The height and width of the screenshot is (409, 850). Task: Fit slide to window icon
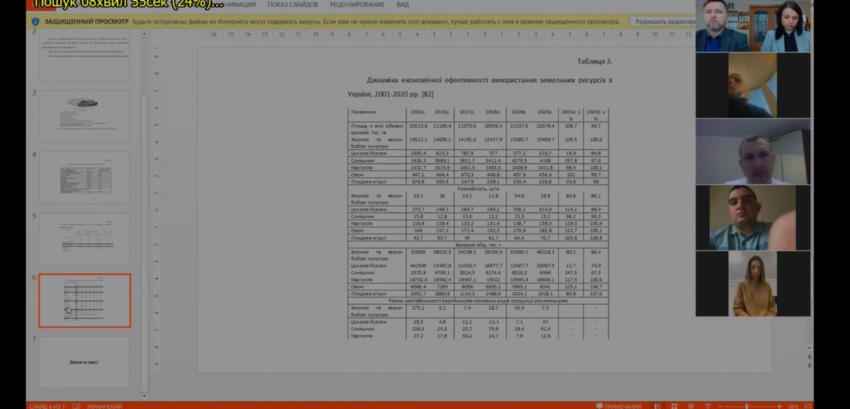click(807, 406)
